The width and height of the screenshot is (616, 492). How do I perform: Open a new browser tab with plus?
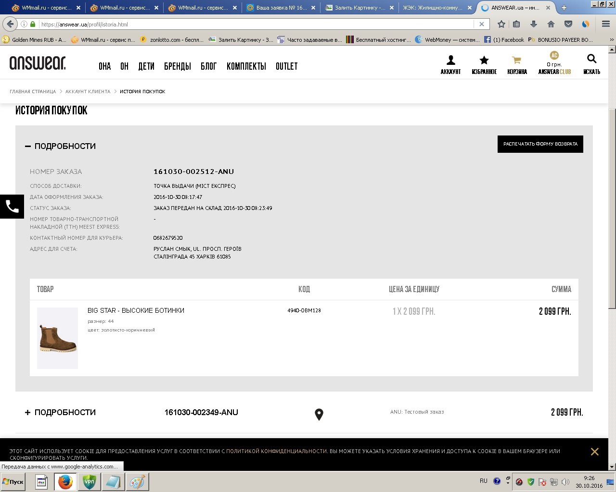[564, 8]
